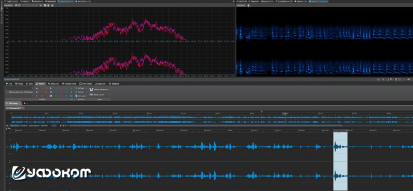
Task: Insert yellow generic marker
Action: [37, 88]
